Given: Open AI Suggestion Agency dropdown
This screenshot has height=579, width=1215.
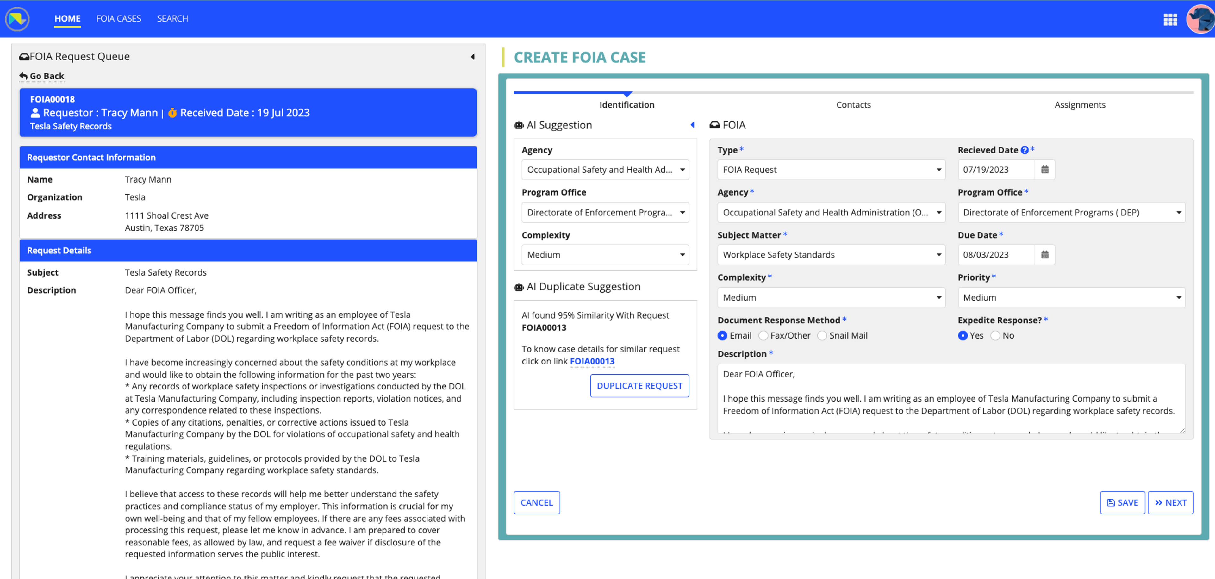Looking at the screenshot, I should (x=605, y=170).
